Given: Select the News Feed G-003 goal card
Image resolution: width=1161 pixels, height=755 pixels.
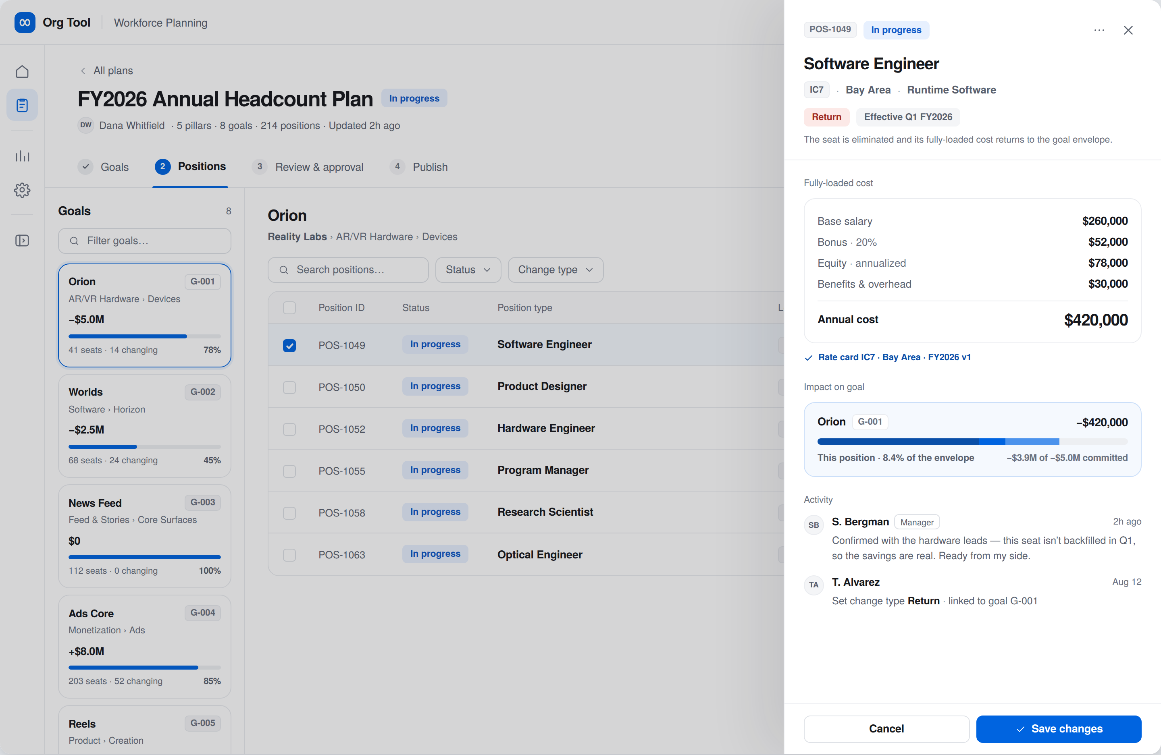Looking at the screenshot, I should pos(144,536).
